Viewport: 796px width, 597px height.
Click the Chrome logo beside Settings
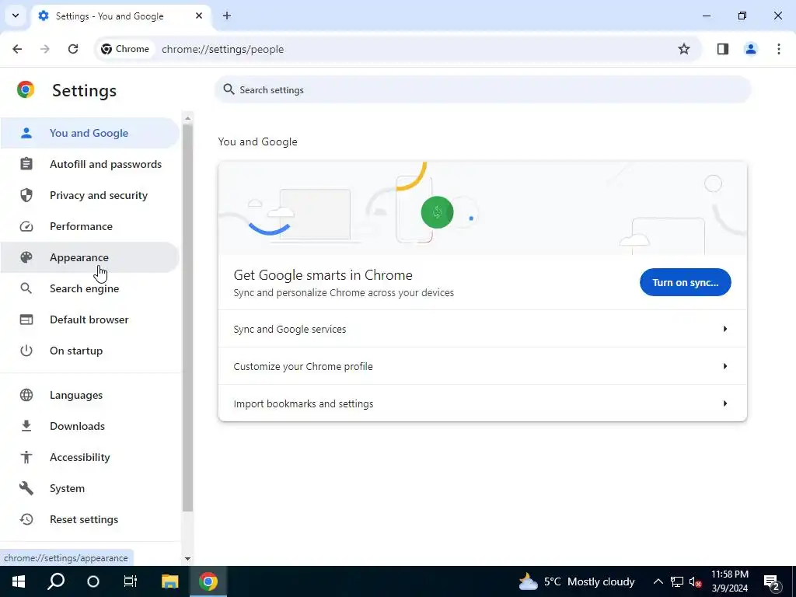click(x=26, y=90)
